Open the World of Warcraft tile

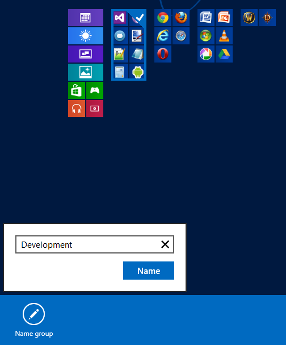pos(249,18)
